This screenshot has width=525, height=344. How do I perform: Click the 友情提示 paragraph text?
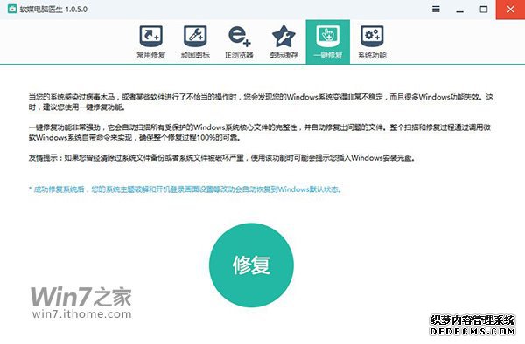click(222, 158)
